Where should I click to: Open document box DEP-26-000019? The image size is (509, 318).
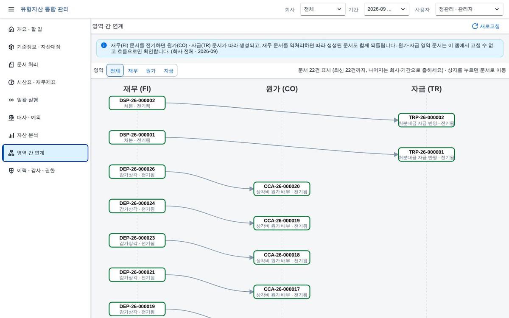point(137,309)
